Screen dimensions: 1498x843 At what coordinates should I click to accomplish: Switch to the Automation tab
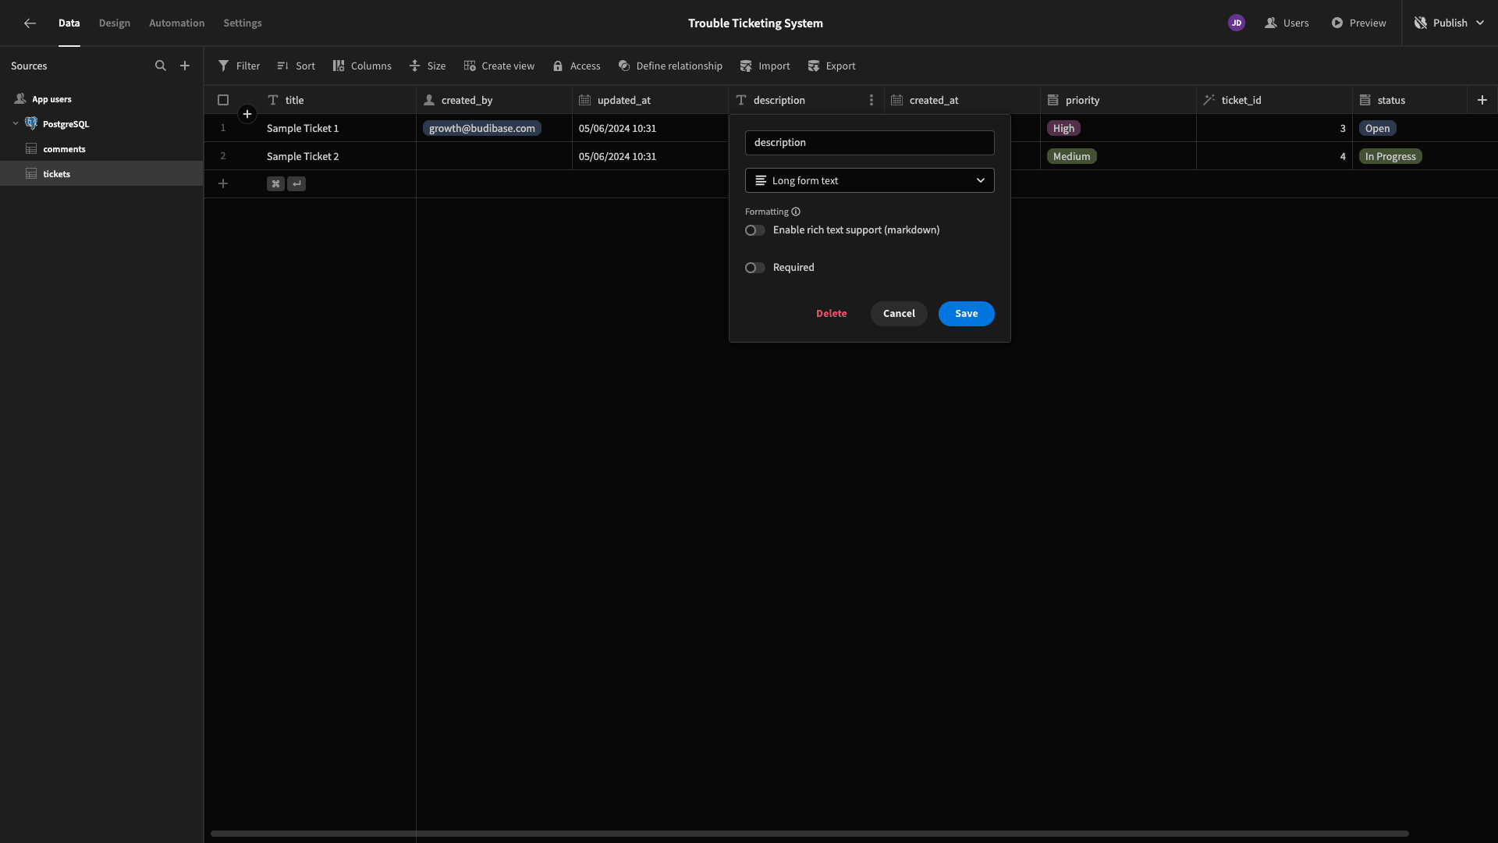point(177,23)
